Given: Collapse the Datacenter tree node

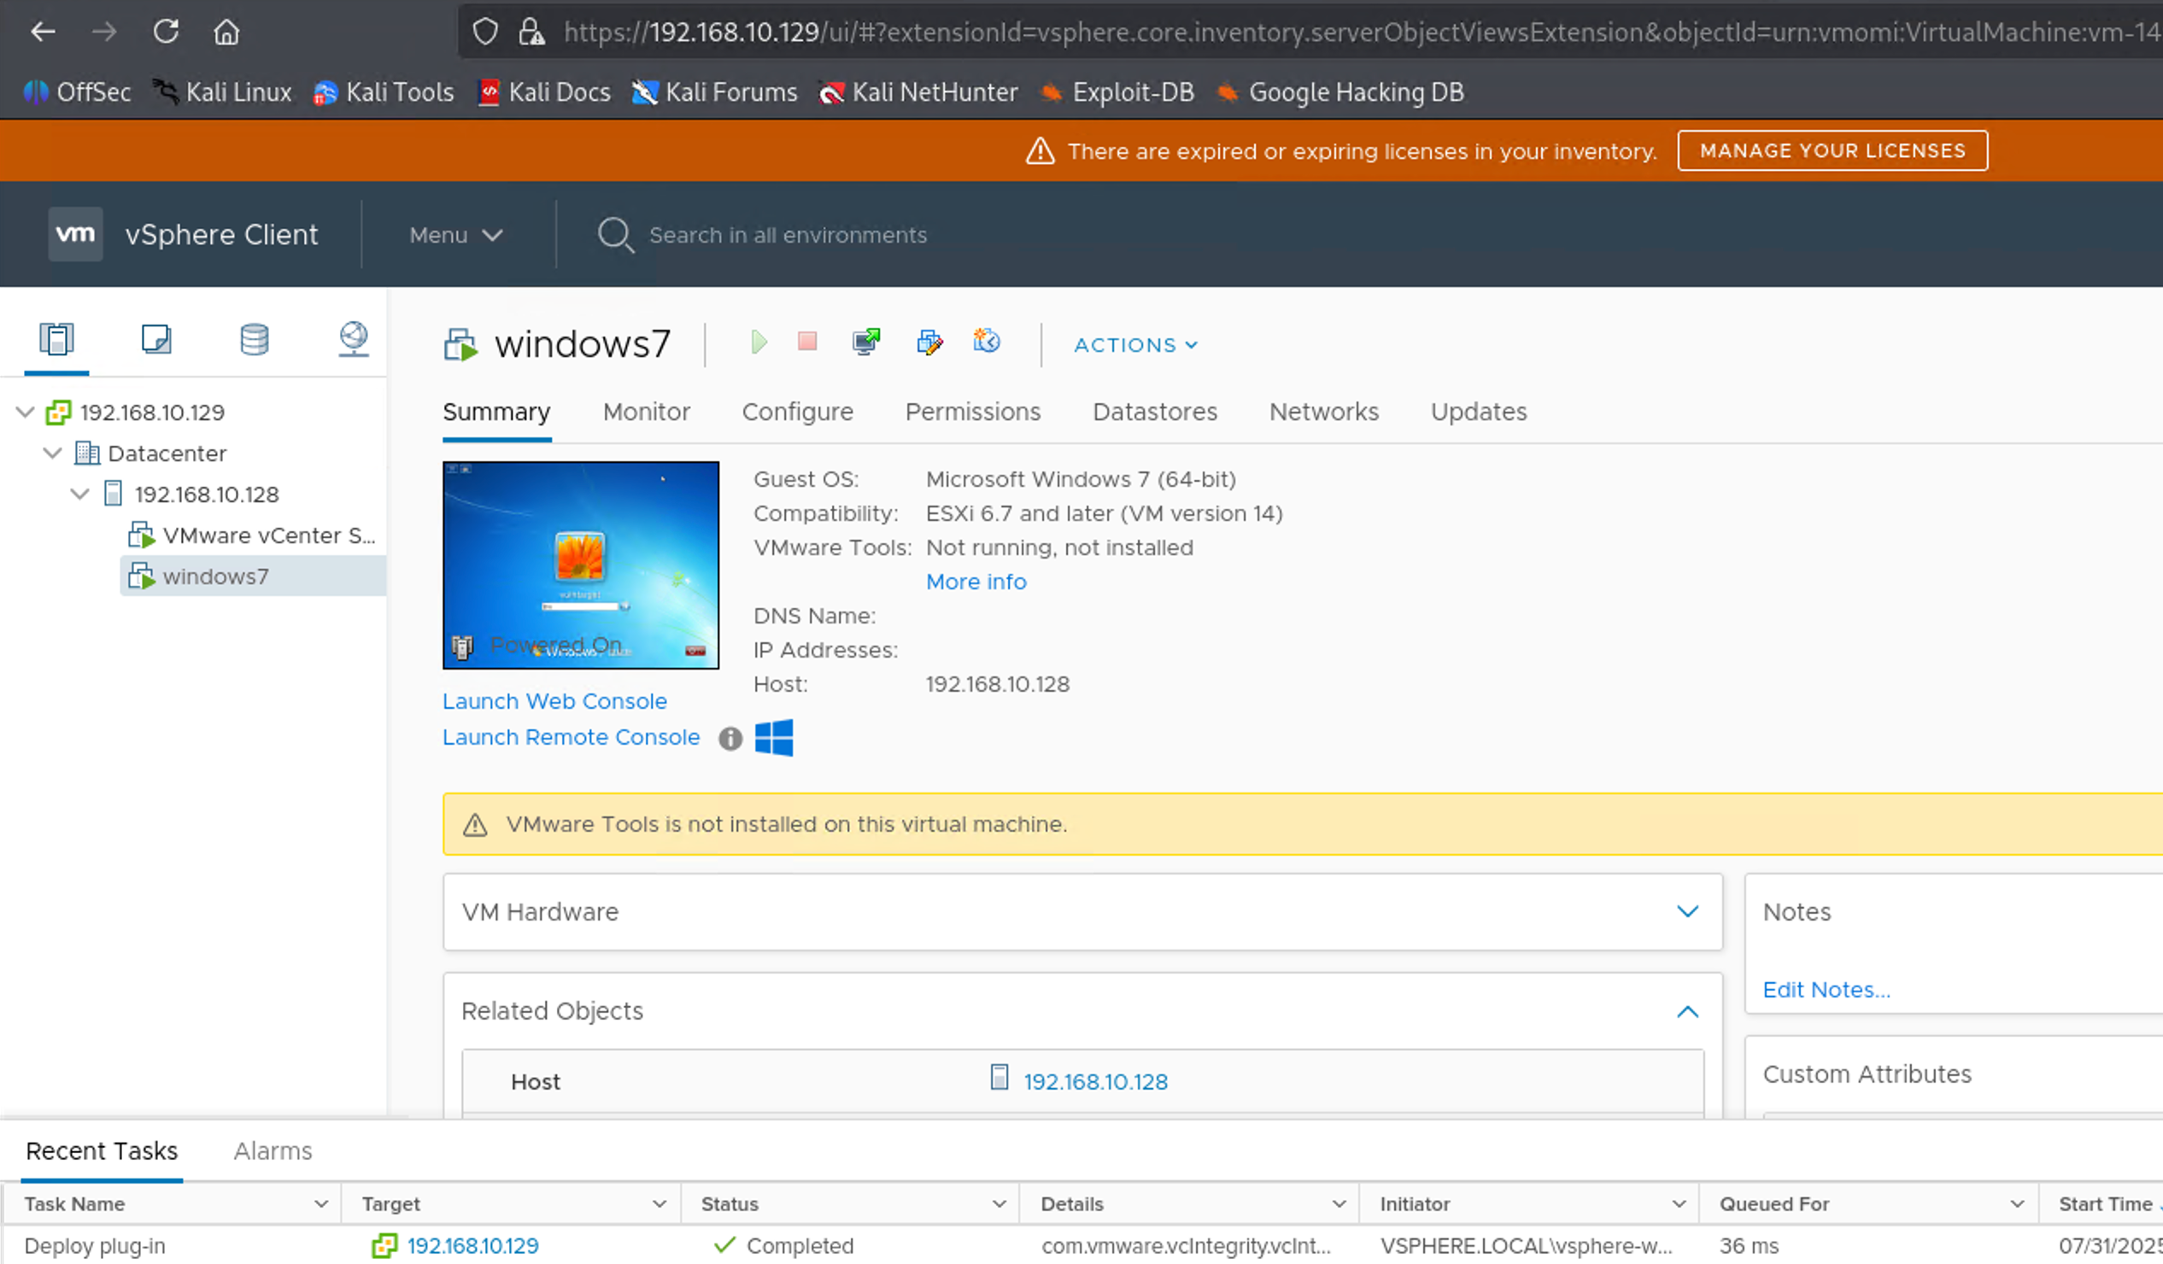Looking at the screenshot, I should click(x=53, y=454).
